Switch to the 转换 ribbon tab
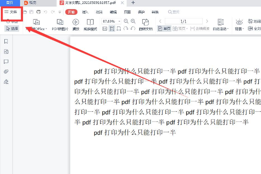Screen dimensions: 261x174 [x=155, y=12]
